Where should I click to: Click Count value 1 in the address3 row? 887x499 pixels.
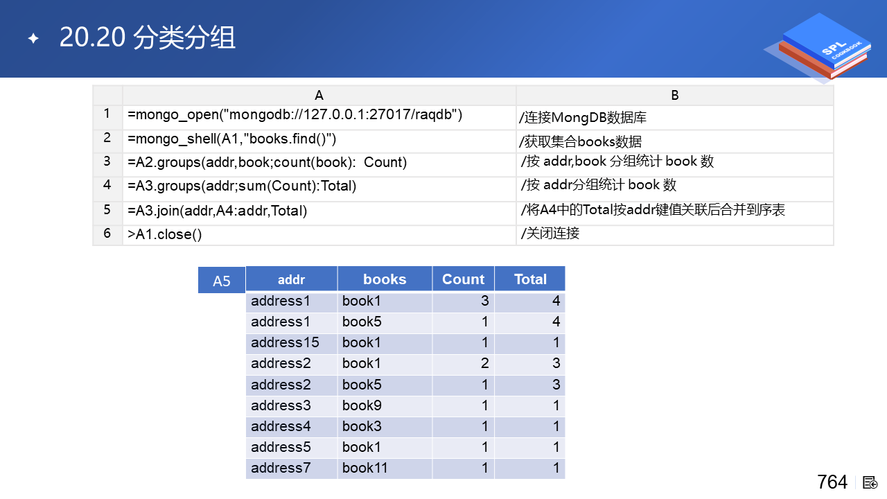pos(463,405)
